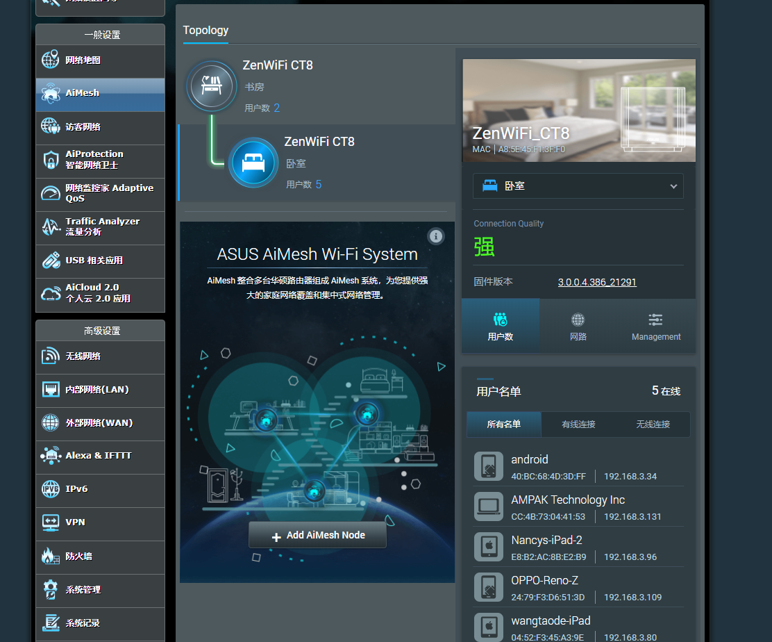
Task: Open the USB 相关应用 icon
Action: (50, 260)
